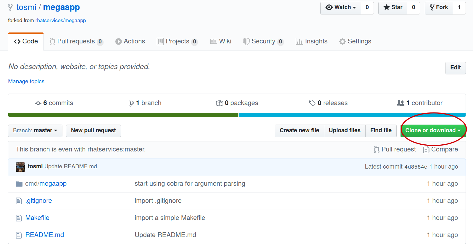
Task: Click the language breakdown color bar
Action: (237, 115)
